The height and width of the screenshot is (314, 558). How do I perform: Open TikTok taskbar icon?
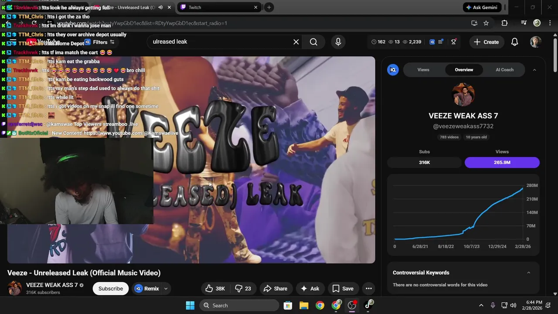(368, 305)
